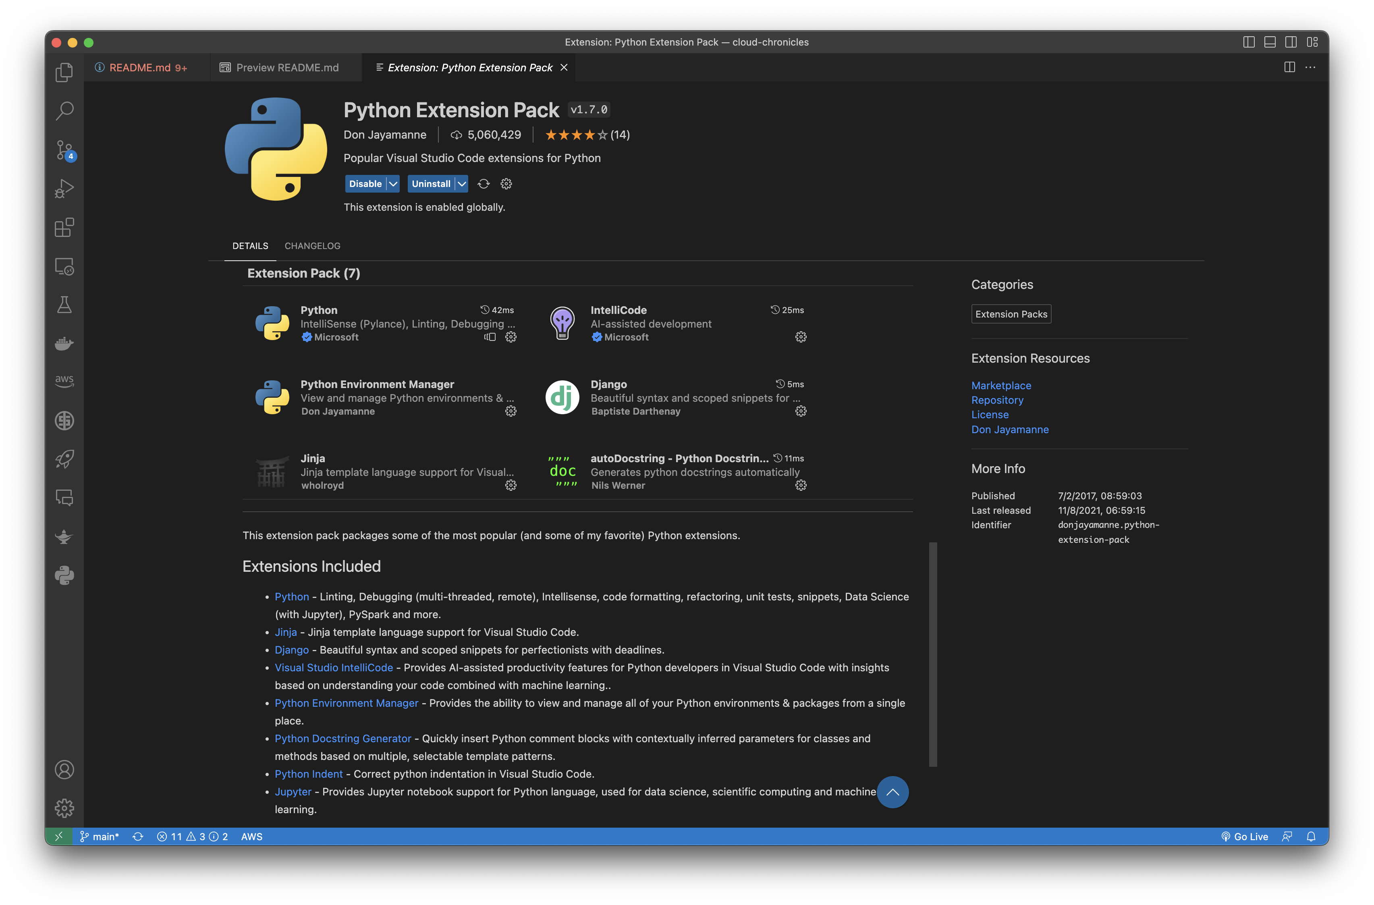Open the Extensions view
Screen dimensions: 1374x905
pos(64,227)
